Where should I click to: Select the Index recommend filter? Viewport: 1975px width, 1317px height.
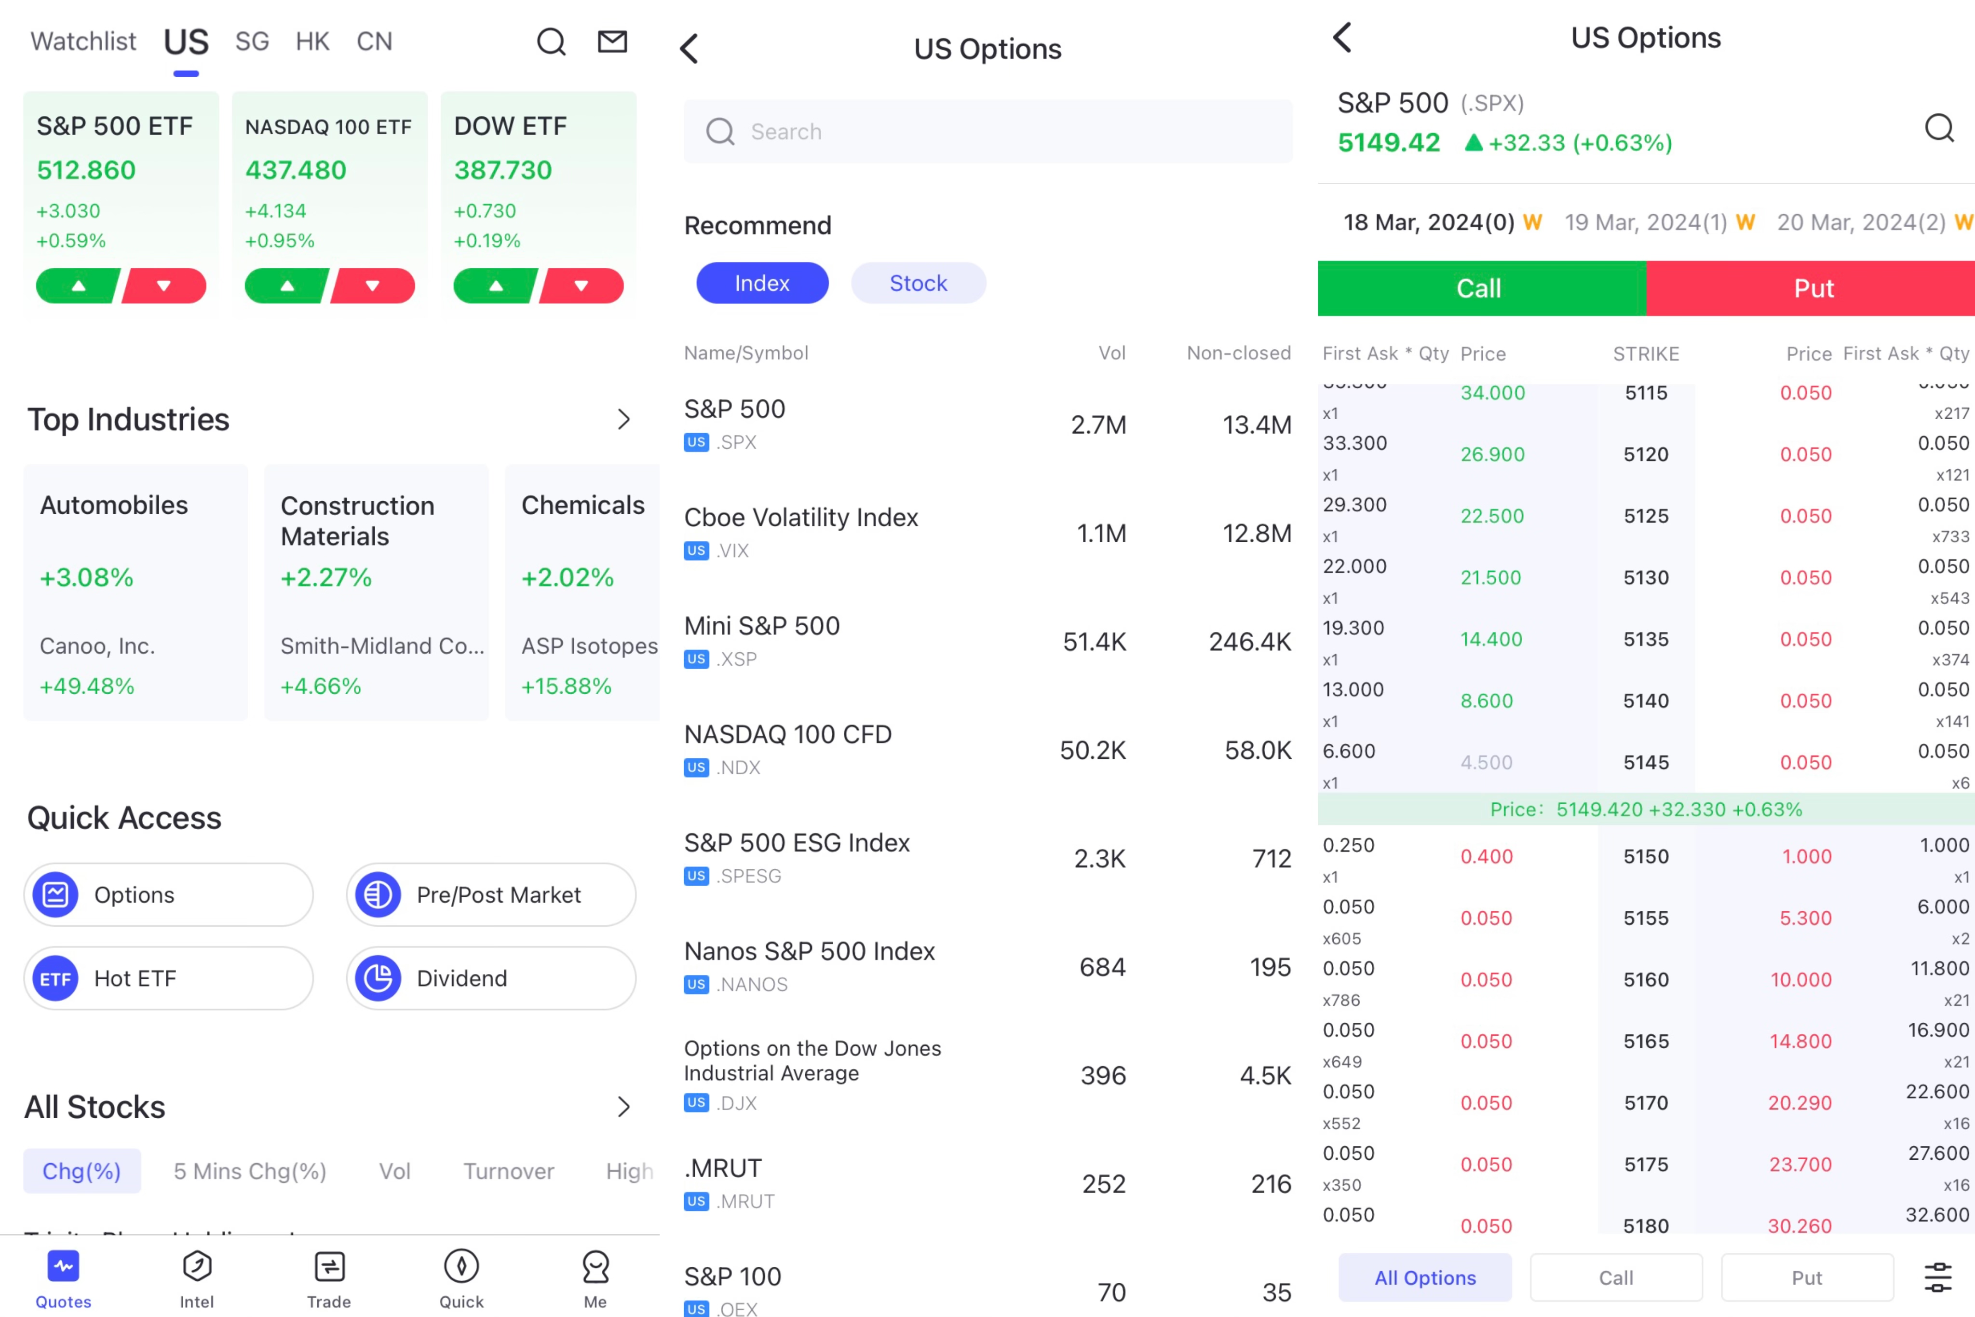point(761,283)
